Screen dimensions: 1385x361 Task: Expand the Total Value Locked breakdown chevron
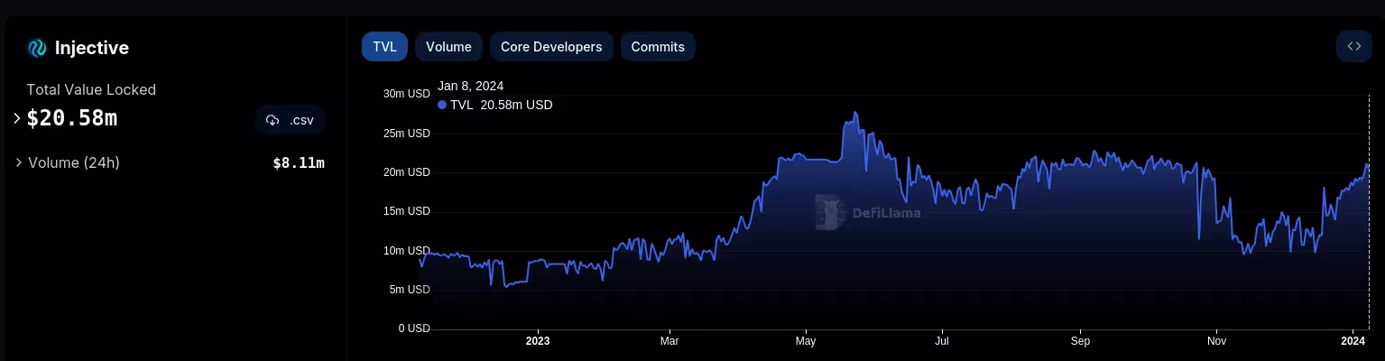click(x=16, y=118)
